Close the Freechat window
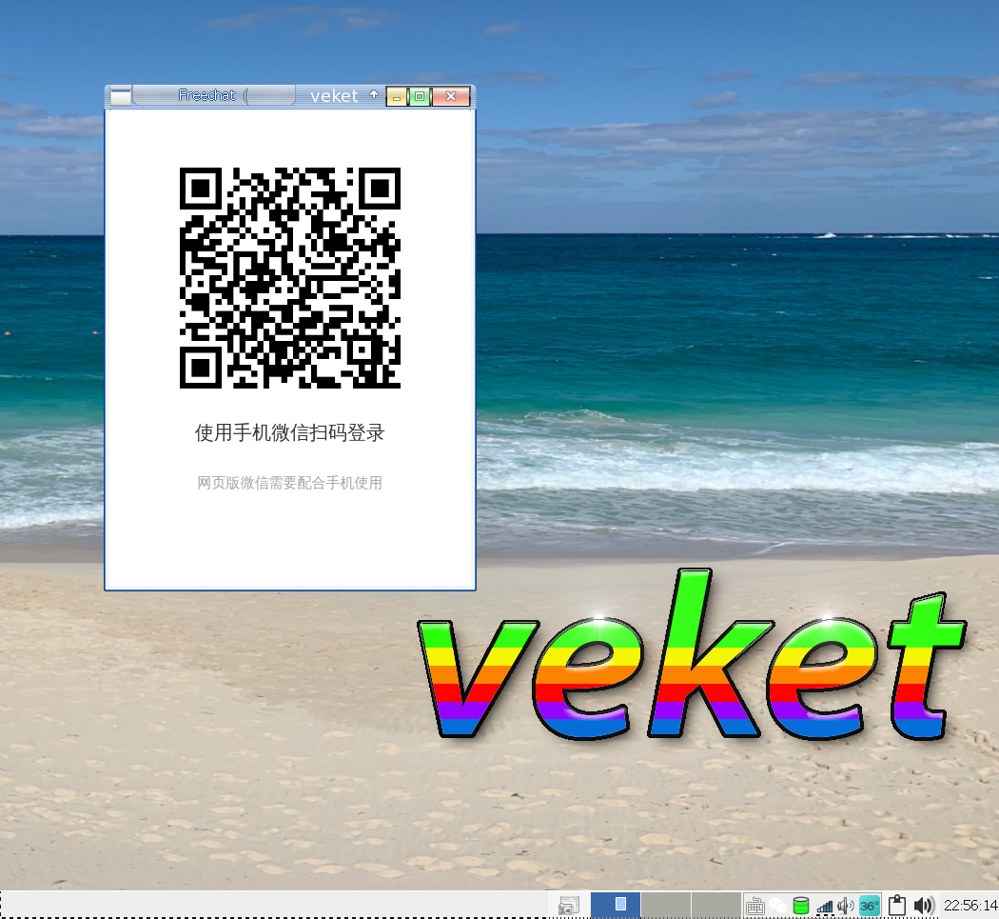This screenshot has width=999, height=919. (451, 96)
